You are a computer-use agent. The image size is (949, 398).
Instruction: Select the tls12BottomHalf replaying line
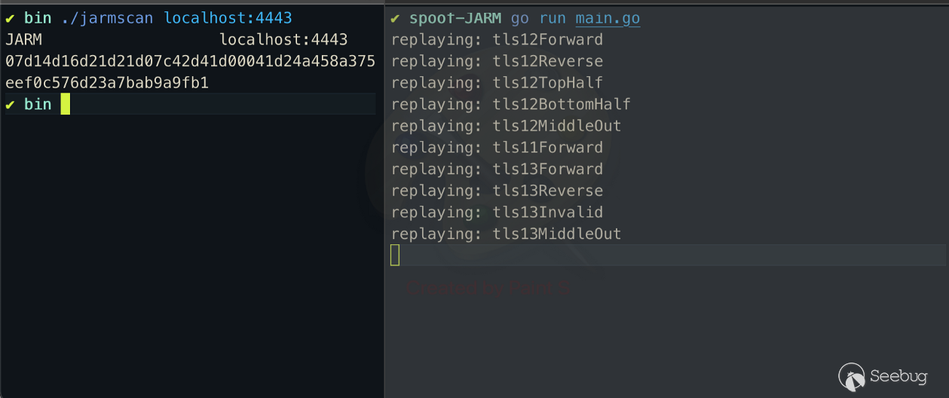510,104
